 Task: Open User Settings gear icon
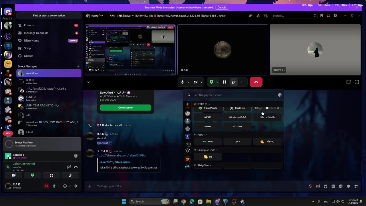(76, 186)
